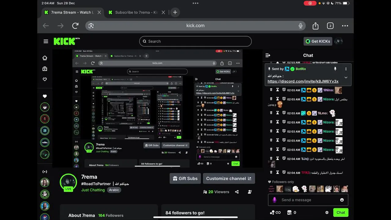Screen dimensions: 391x220
Task: Close the 7rema Stream tab
Action: tap(99, 13)
